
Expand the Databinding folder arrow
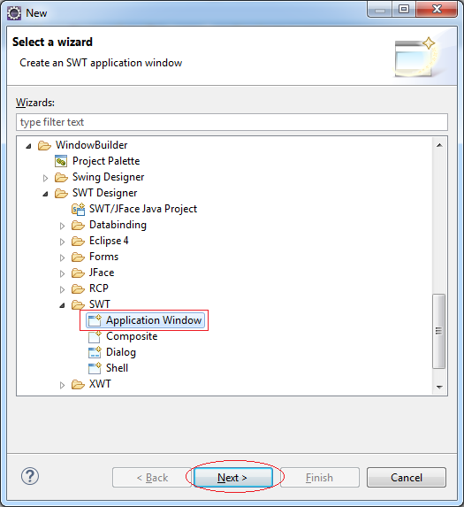[x=63, y=226]
